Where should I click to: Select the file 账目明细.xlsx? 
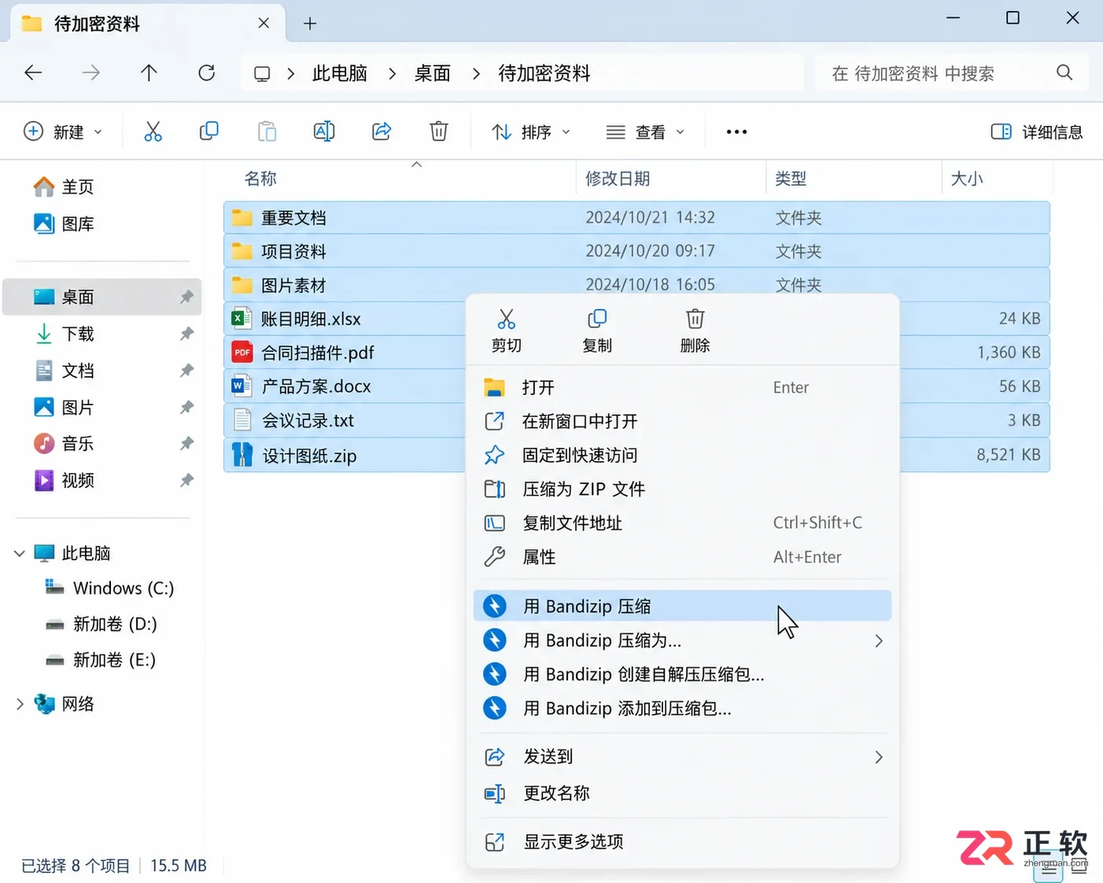click(x=312, y=319)
